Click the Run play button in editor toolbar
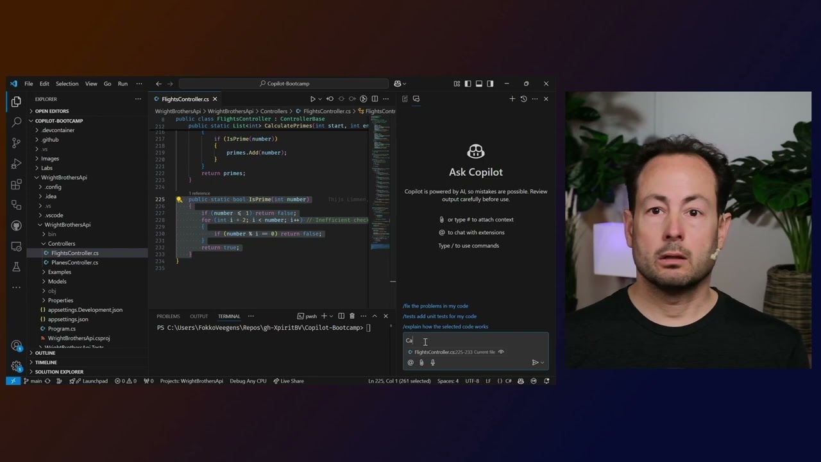Screen dimensions: 821x462 [312, 99]
